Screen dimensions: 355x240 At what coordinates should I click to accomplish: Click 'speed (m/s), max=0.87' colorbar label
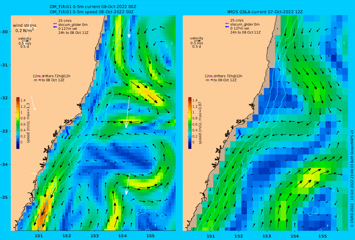pos(200,123)
